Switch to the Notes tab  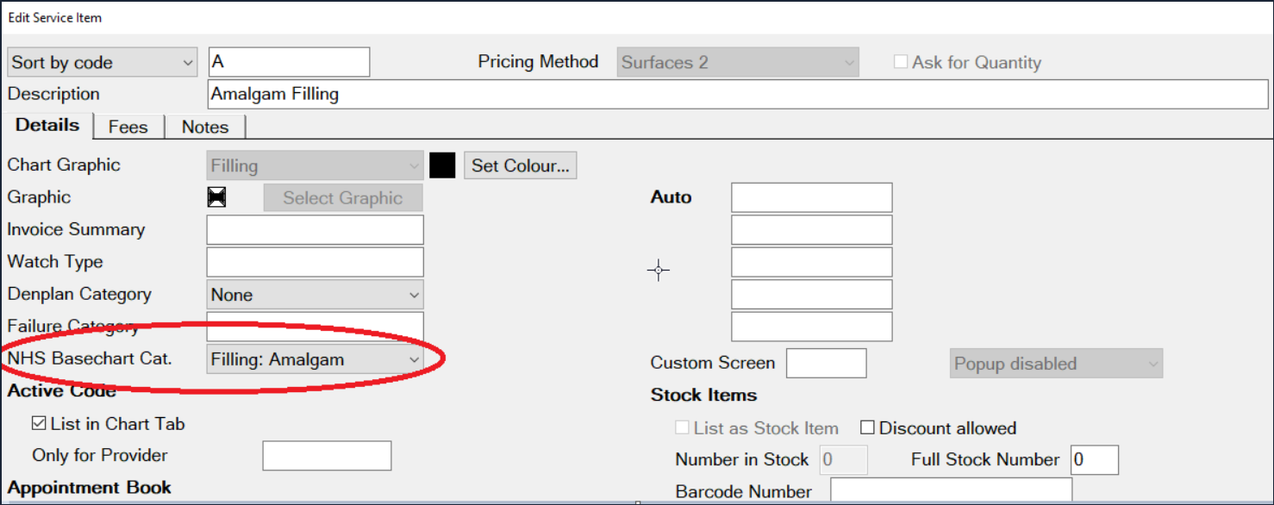point(204,126)
